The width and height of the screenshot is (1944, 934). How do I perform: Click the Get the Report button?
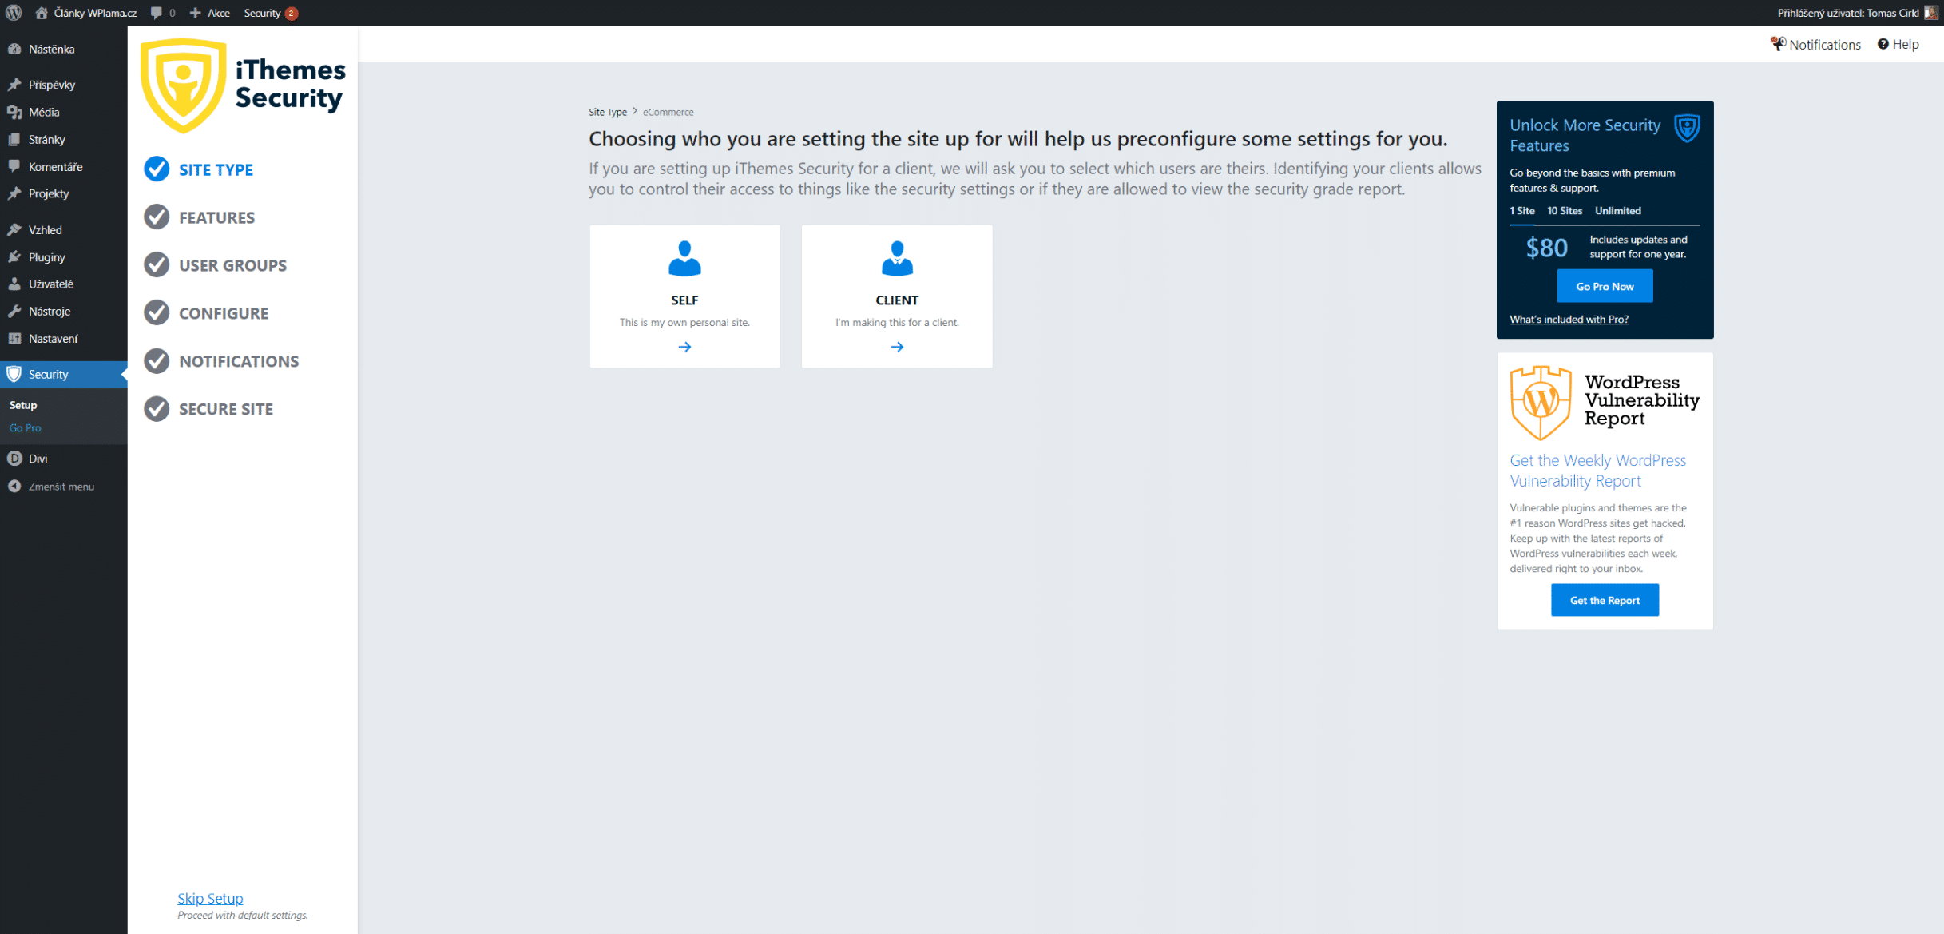pyautogui.click(x=1605, y=600)
